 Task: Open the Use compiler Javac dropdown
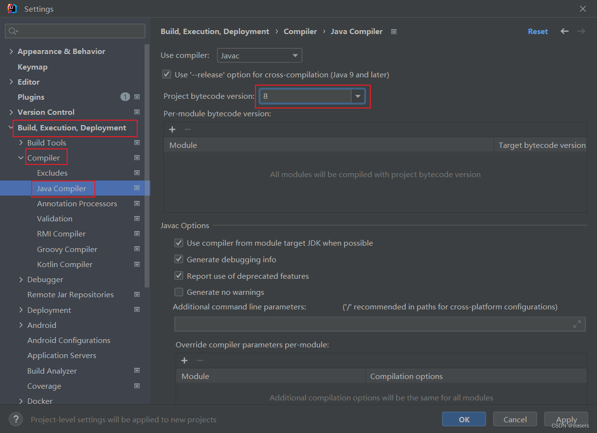pyautogui.click(x=259, y=55)
